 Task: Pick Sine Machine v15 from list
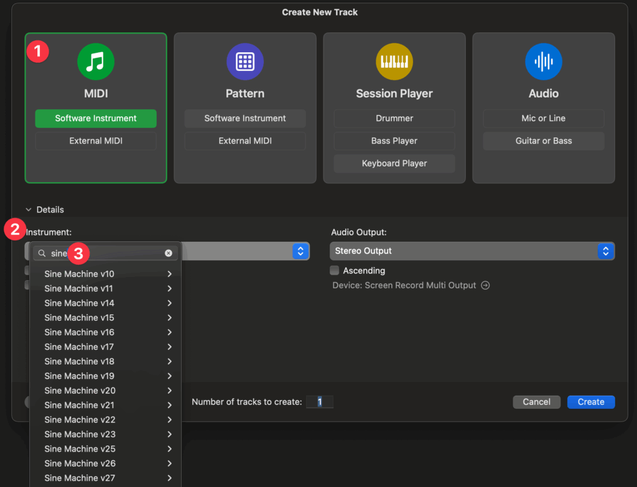click(x=80, y=317)
